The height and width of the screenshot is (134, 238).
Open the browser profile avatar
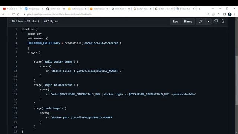tap(230, 14)
